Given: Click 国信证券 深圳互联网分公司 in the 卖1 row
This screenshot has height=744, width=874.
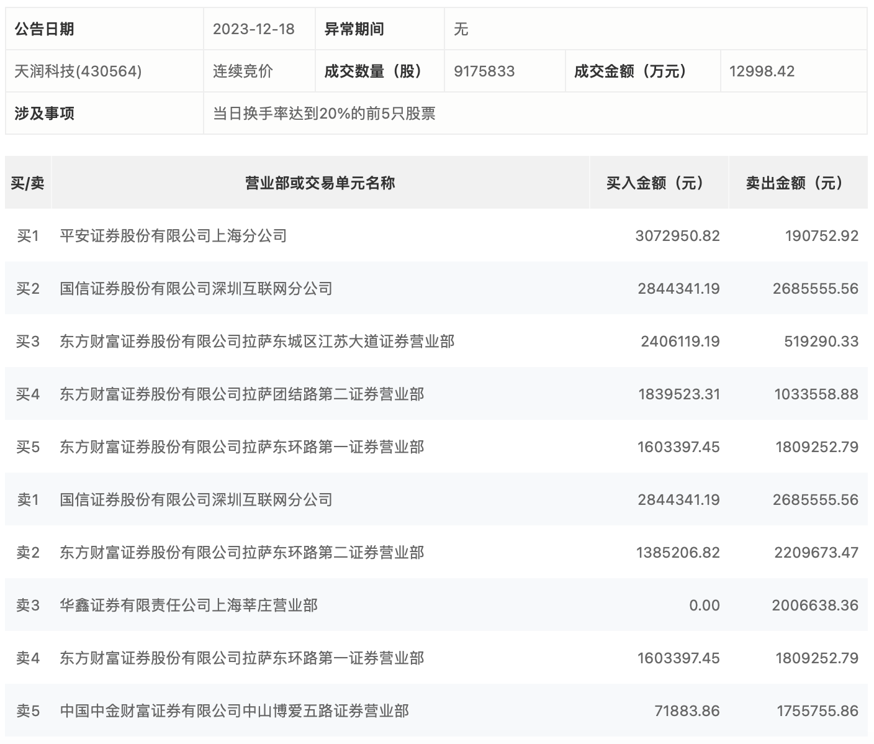Looking at the screenshot, I should 196,500.
